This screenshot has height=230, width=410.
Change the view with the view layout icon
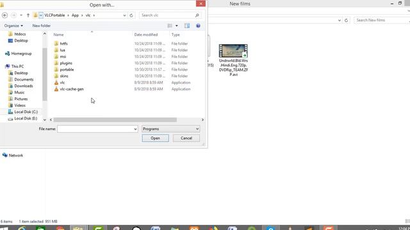coord(170,26)
